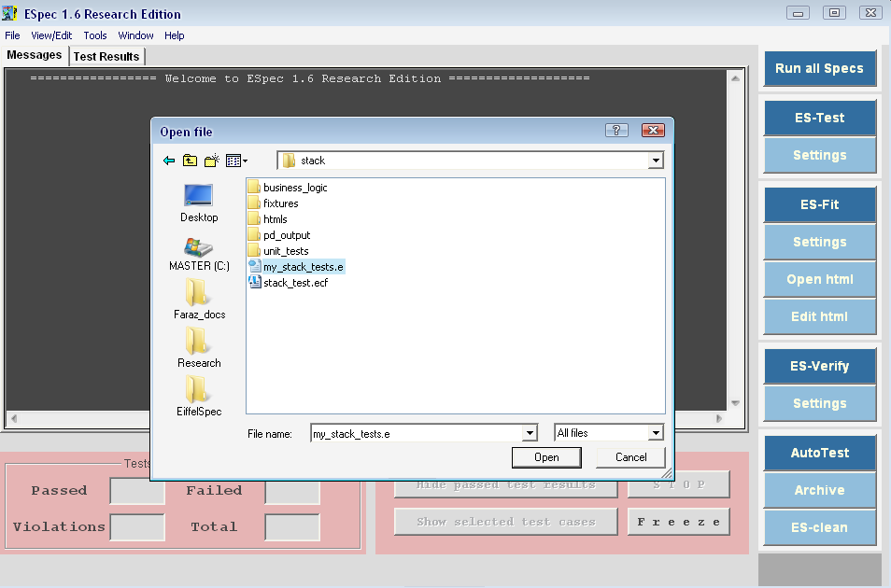Viewport: 891px width, 588px height.
Task: Click scroll left arrow of Messages pane
Action: (14, 419)
